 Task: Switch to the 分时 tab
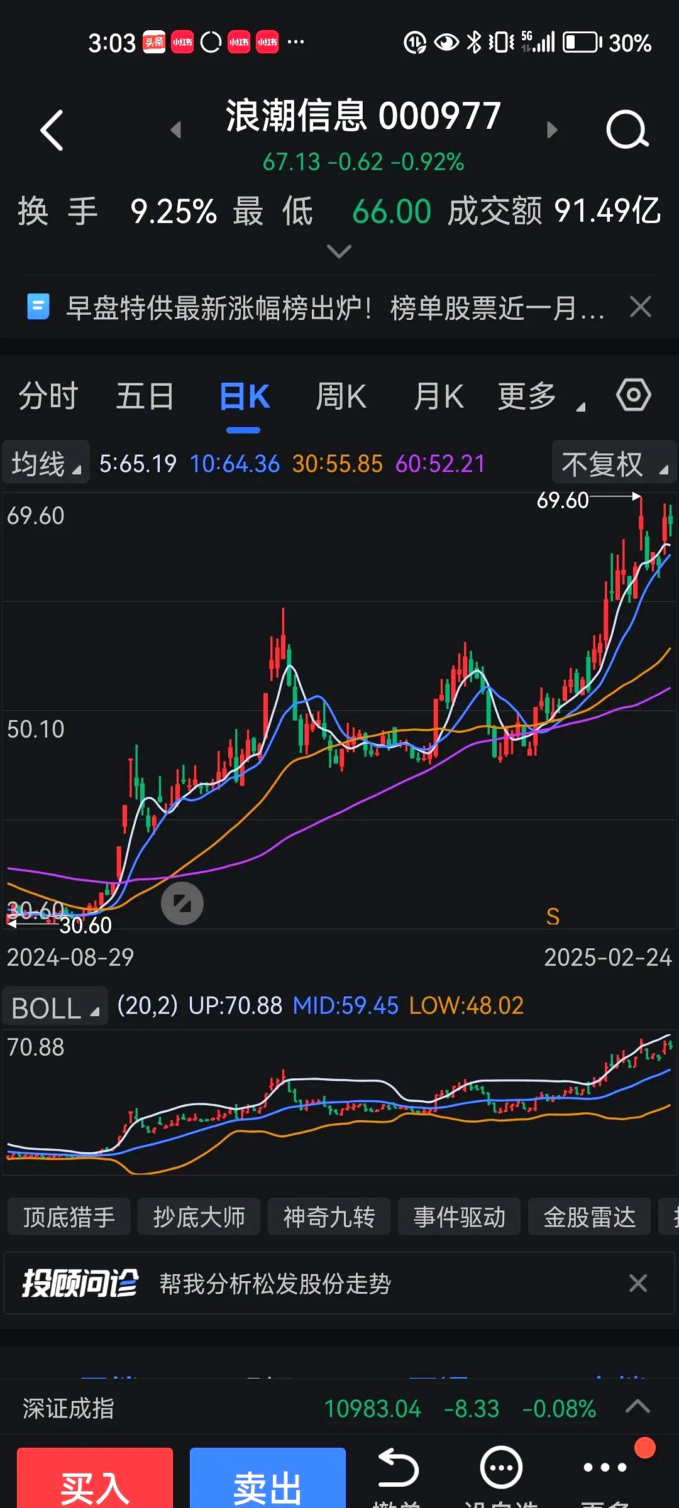[48, 396]
